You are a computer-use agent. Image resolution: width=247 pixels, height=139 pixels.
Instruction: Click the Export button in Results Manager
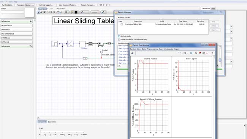point(215,30)
